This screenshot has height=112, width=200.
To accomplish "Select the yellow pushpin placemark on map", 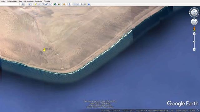I will [44, 50].
